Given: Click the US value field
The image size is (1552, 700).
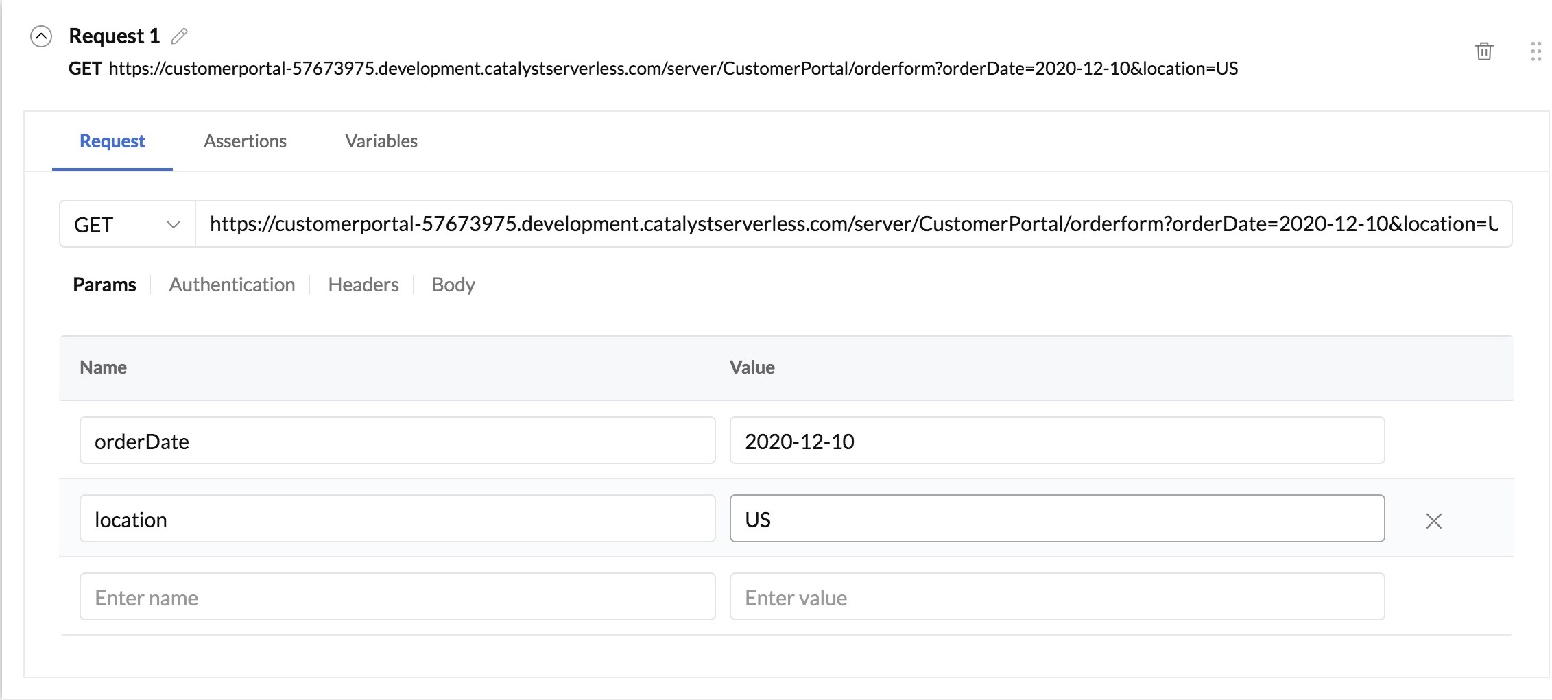Looking at the screenshot, I should 1057,519.
